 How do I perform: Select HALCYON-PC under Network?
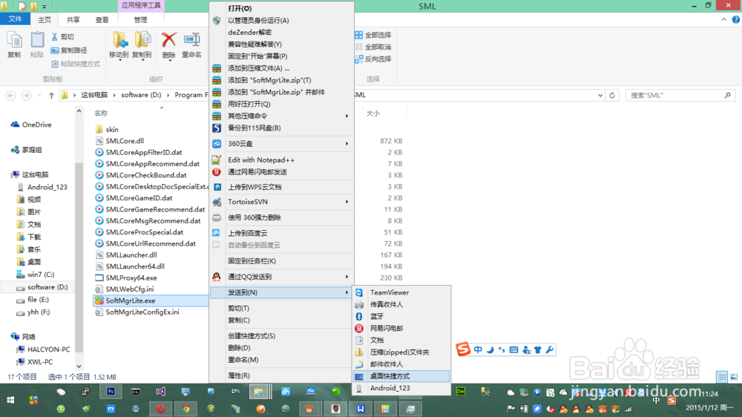coord(43,349)
